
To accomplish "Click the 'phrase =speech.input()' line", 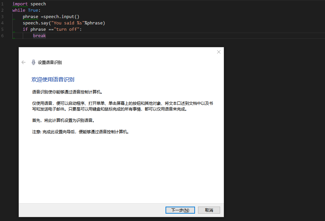I will pos(51,16).
